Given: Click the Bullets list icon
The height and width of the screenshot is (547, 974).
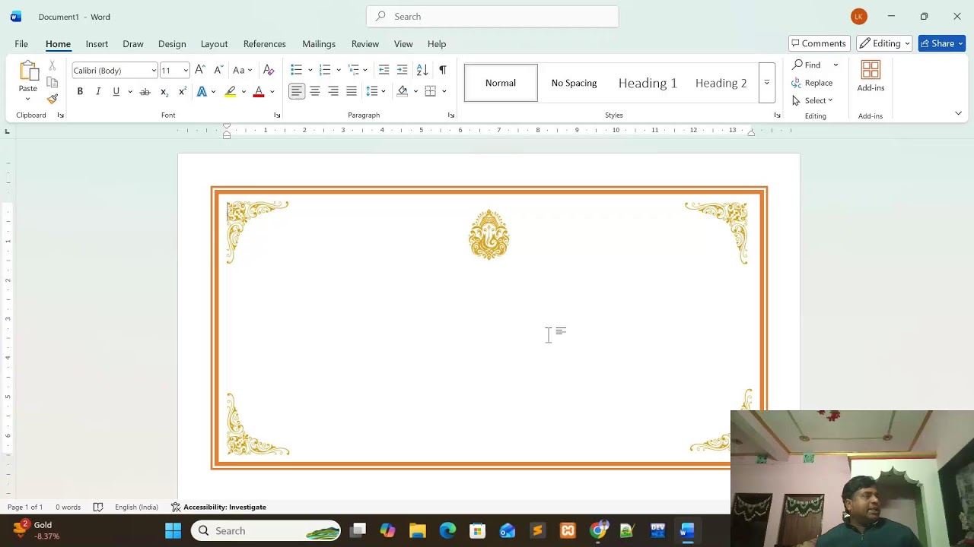Looking at the screenshot, I should tap(297, 70).
